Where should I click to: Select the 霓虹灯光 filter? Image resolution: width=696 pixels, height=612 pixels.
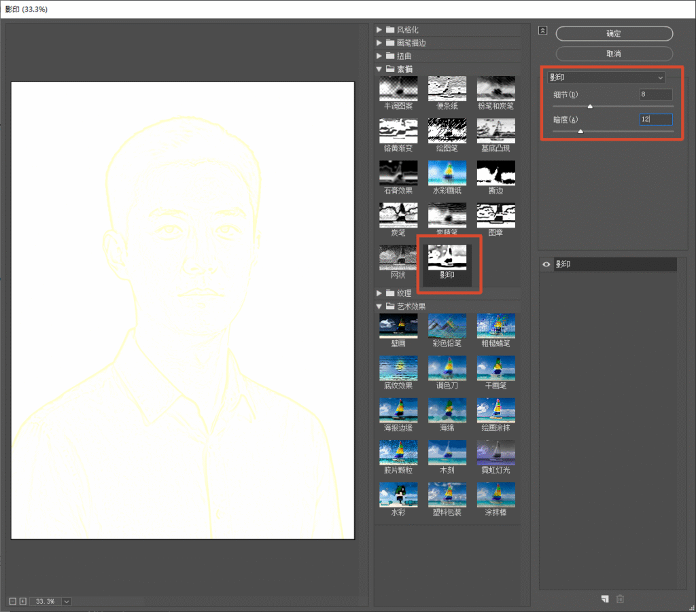(495, 453)
